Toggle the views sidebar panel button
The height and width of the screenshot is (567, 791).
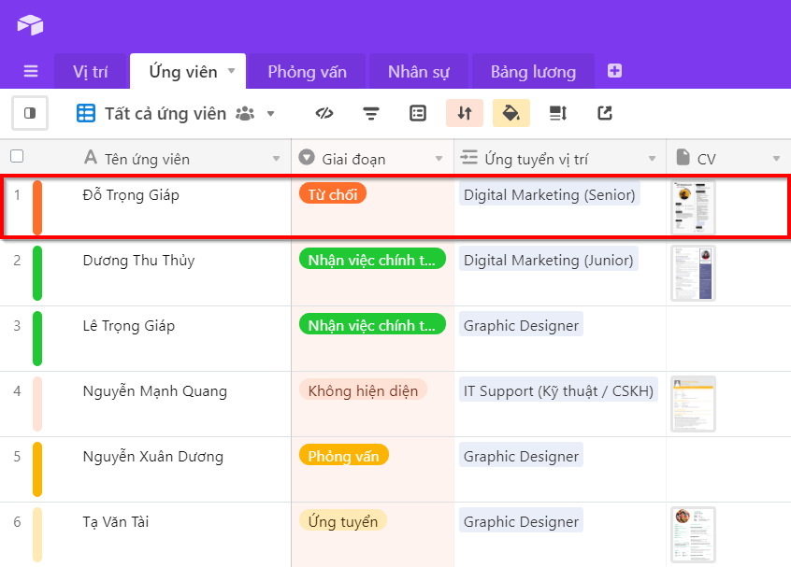pos(30,113)
